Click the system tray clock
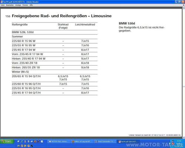The width and height of the screenshot is (185, 148). 179,141
